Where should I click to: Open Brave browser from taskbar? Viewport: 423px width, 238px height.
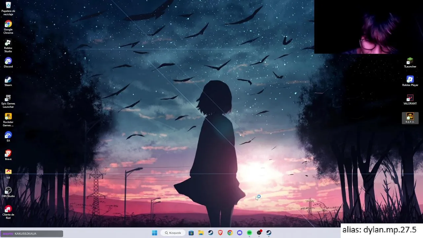click(220, 233)
